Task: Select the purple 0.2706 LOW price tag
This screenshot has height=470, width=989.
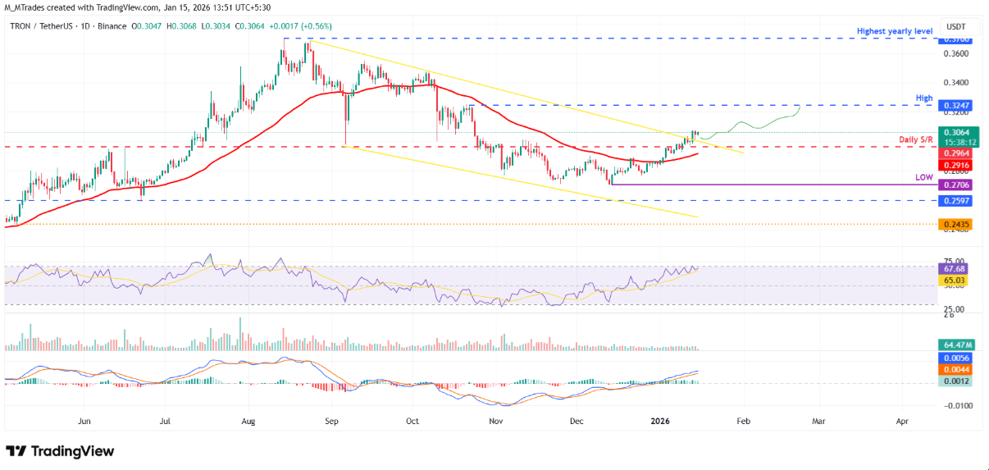Action: click(955, 187)
